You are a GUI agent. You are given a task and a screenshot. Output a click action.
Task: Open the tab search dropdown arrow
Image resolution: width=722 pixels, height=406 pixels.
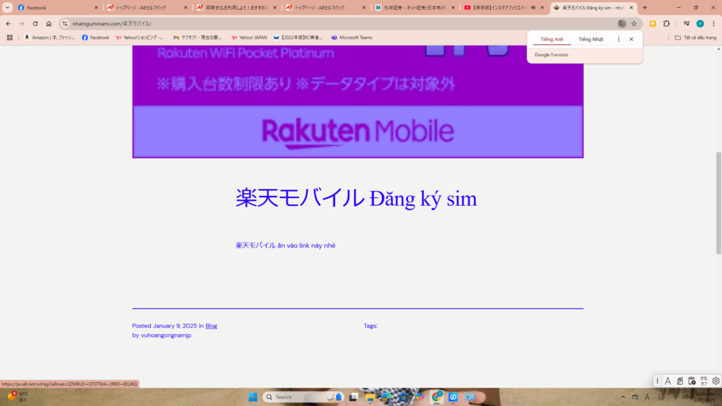[x=7, y=7]
